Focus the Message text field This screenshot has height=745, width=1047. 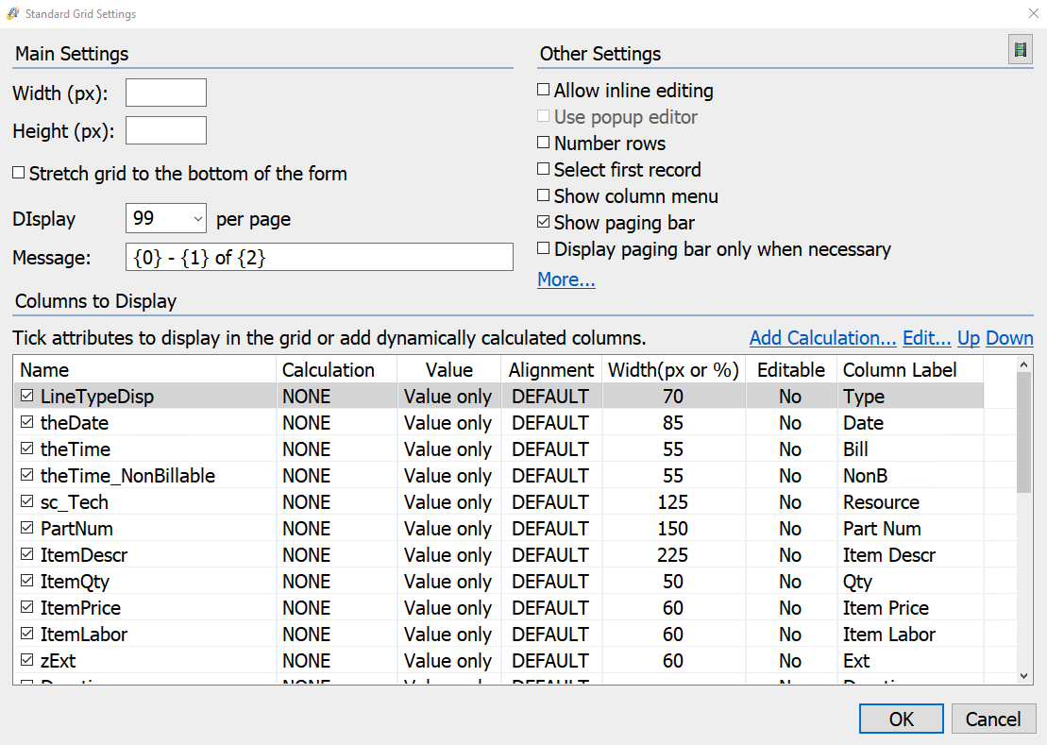(319, 257)
